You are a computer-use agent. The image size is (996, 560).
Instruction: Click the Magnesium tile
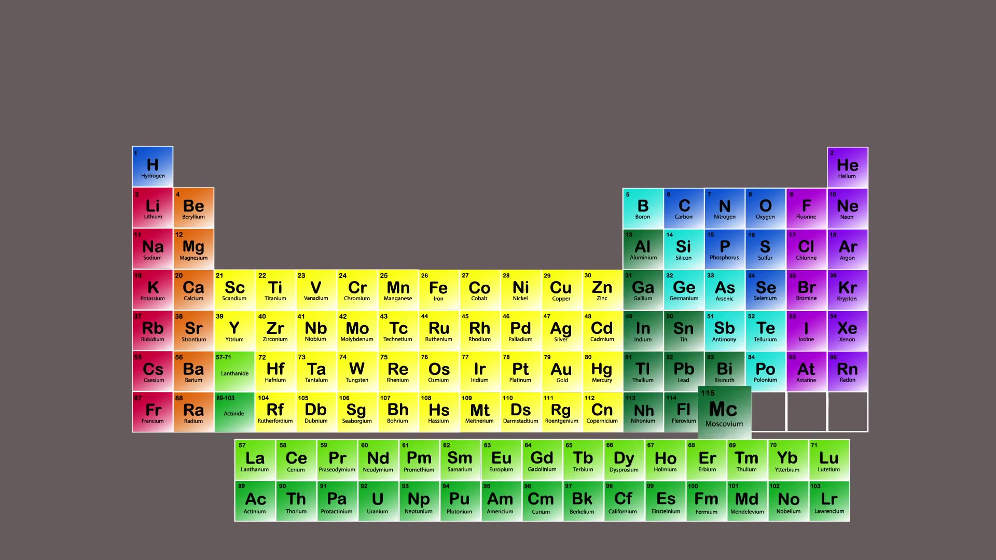click(x=193, y=248)
